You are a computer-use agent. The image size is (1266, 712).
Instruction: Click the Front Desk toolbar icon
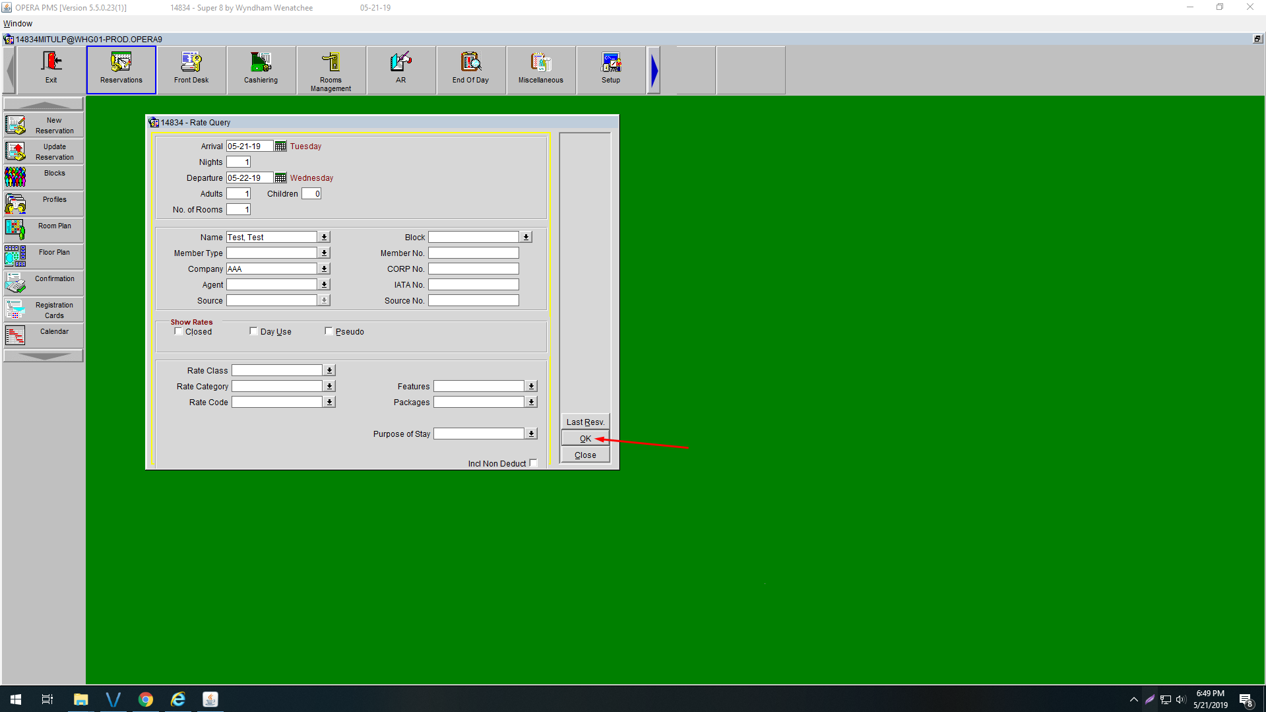pyautogui.click(x=191, y=69)
